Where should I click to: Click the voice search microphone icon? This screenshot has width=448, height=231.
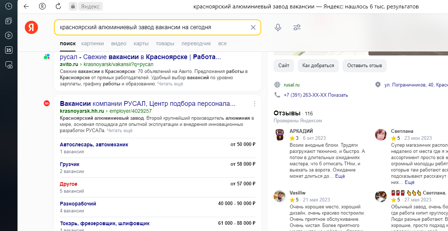pyautogui.click(x=278, y=27)
